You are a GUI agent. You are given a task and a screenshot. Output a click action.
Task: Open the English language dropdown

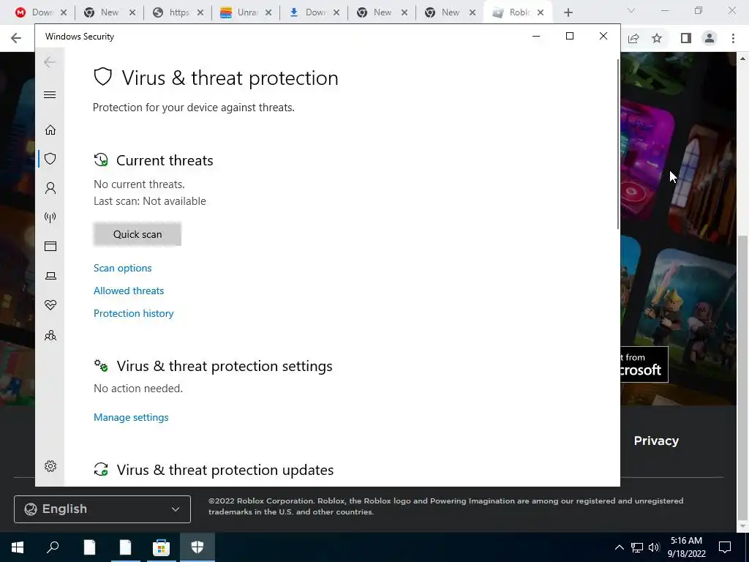[102, 509]
